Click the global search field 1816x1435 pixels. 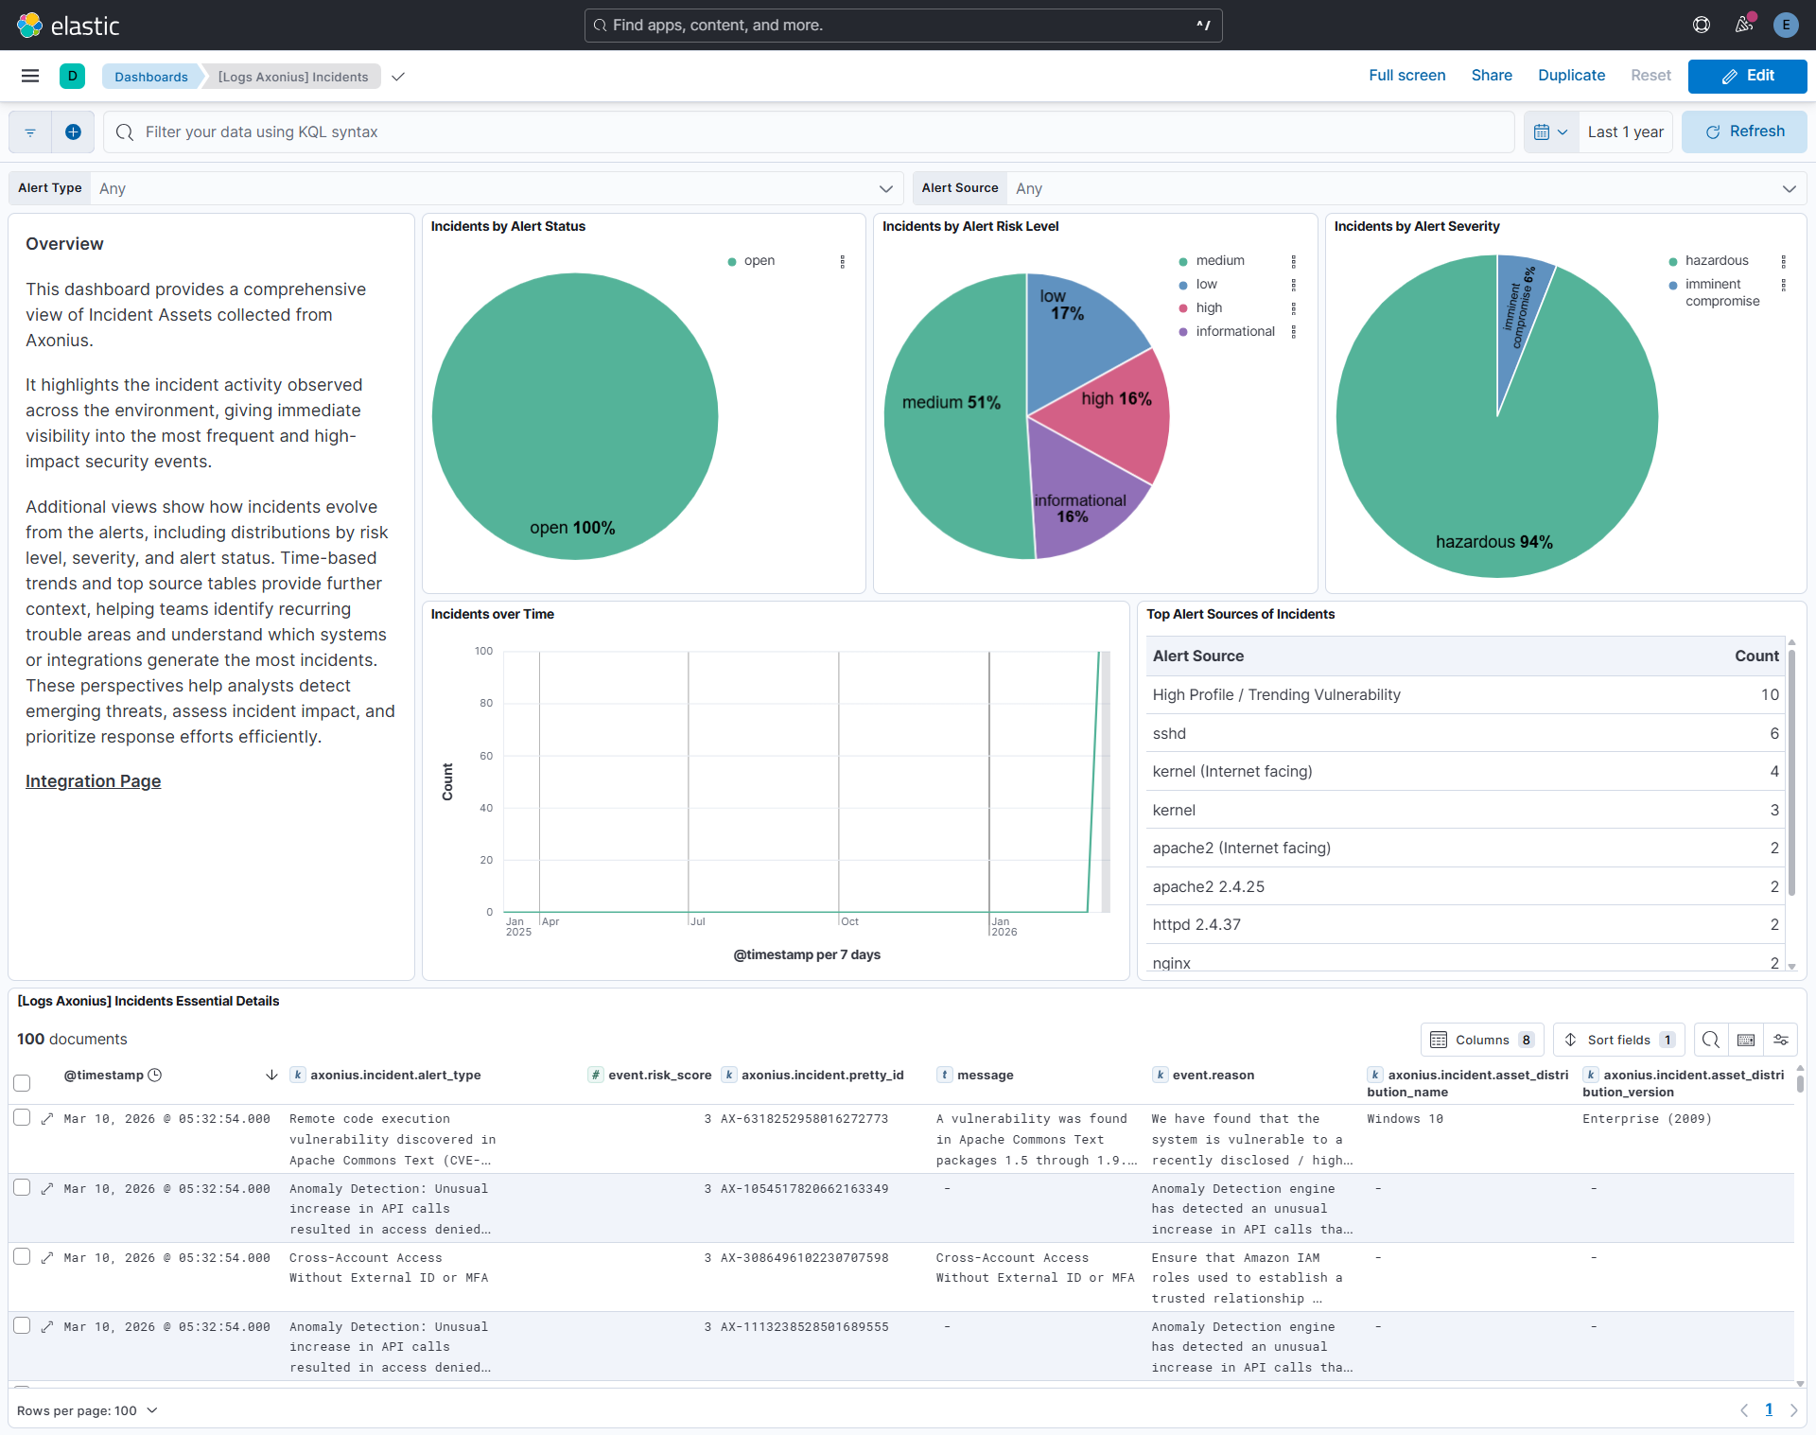pyautogui.click(x=903, y=26)
